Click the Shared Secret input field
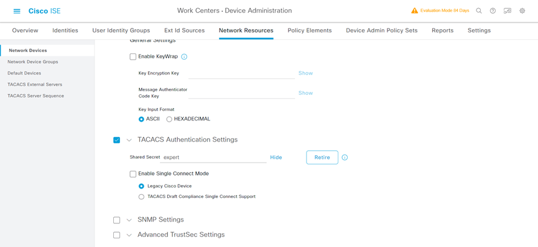The height and width of the screenshot is (247, 538). click(x=214, y=158)
